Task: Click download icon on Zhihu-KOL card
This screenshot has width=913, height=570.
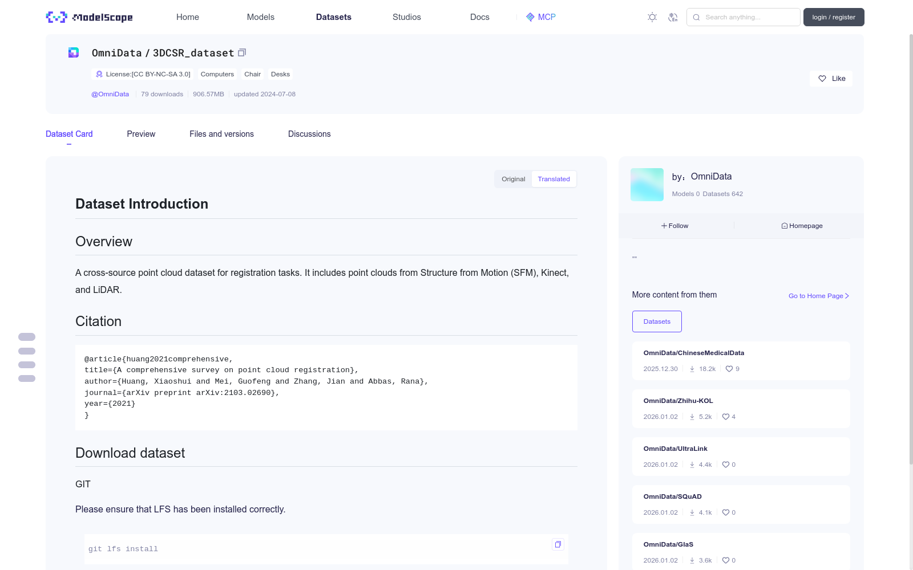Action: coord(692,417)
